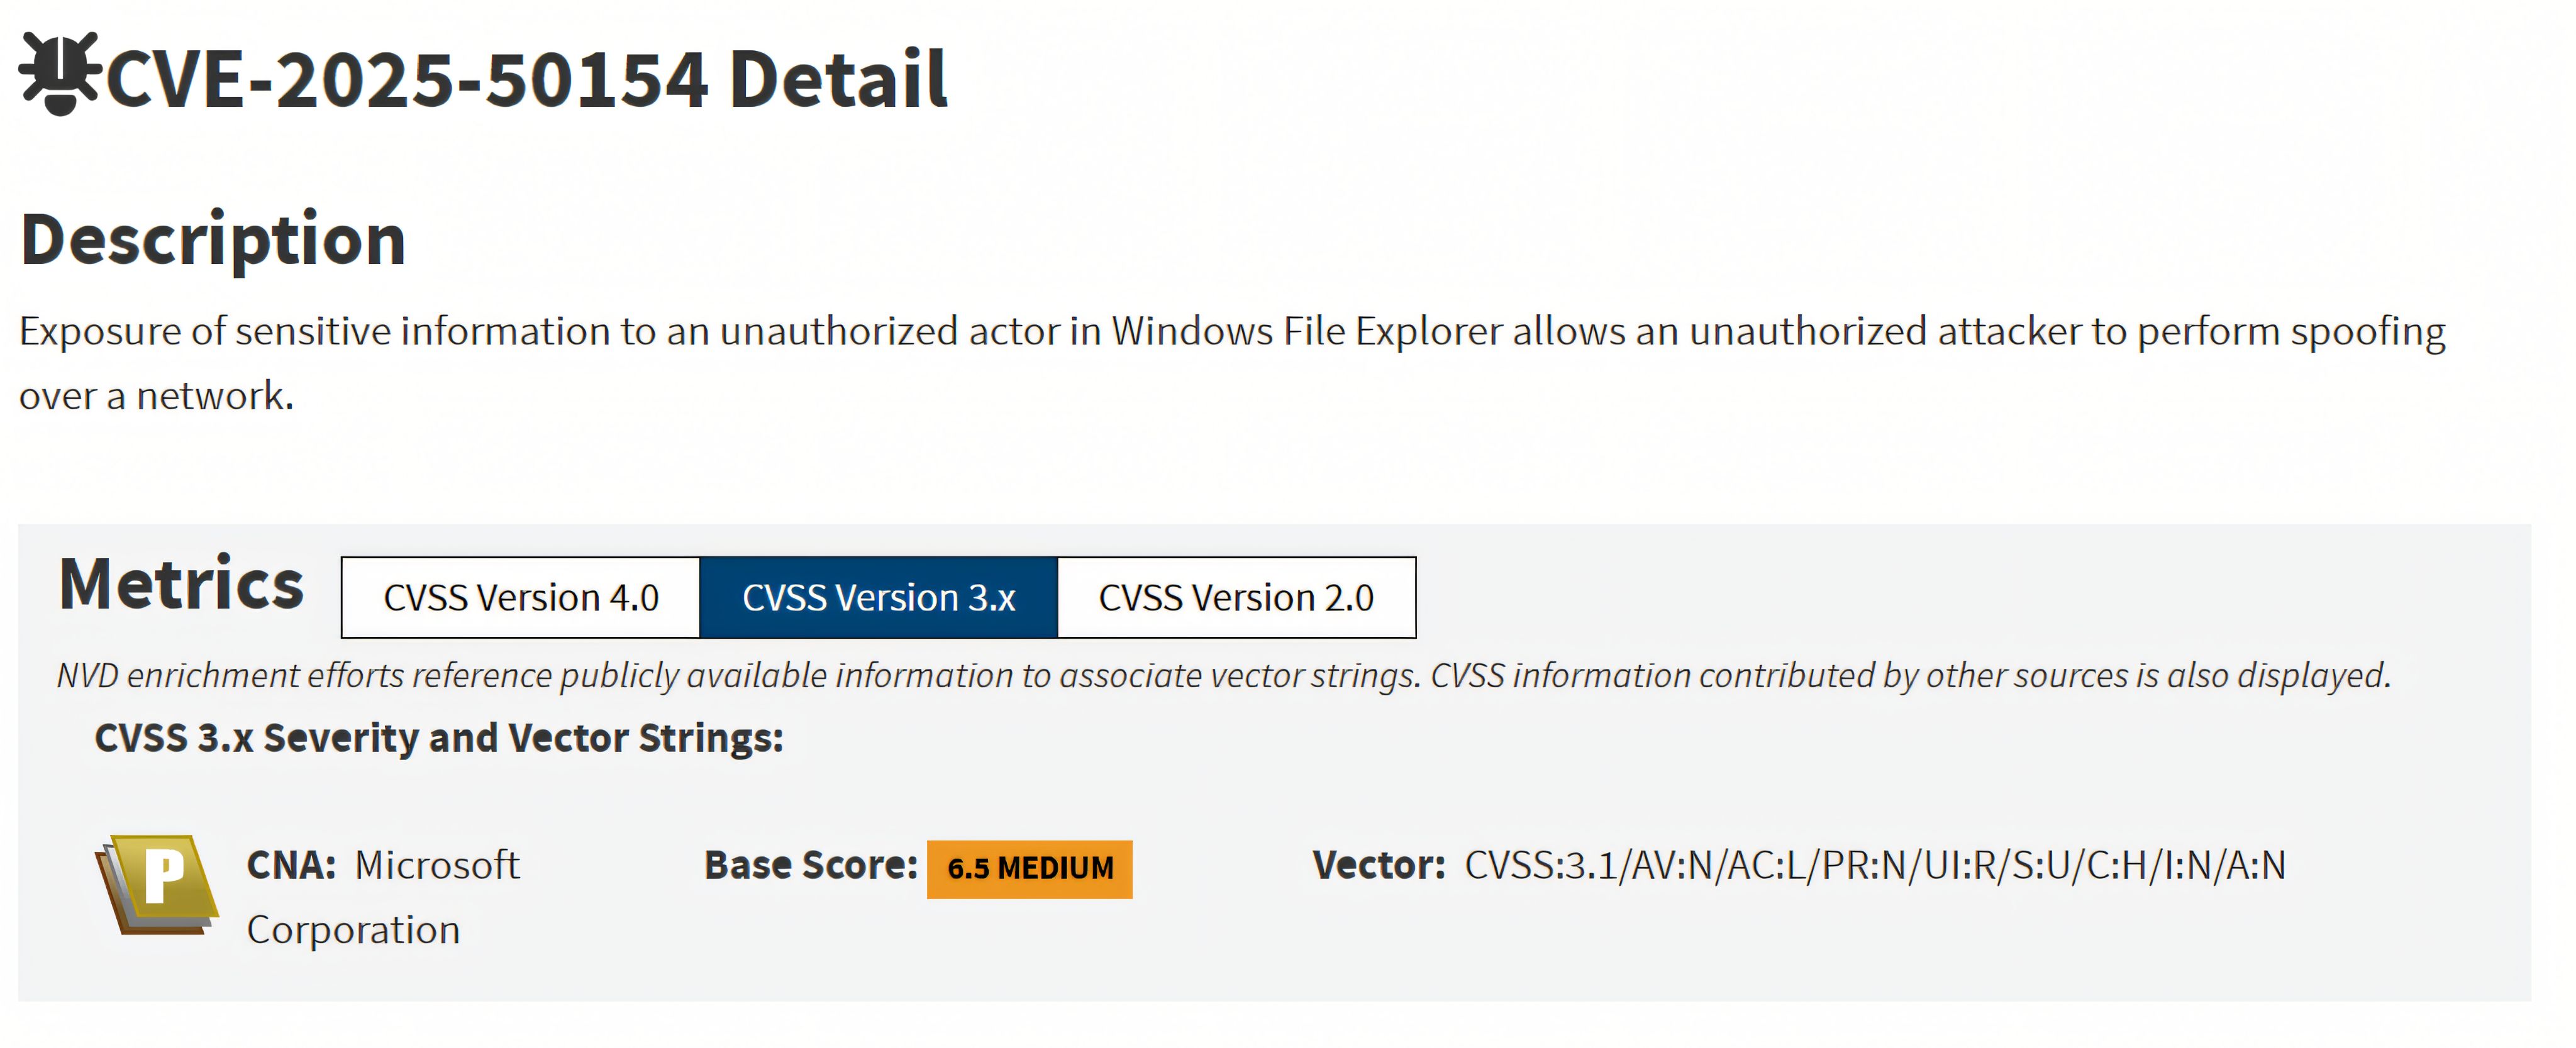The height and width of the screenshot is (1048, 2576).
Task: Select the CVSS Version 3.x tab
Action: click(x=878, y=598)
